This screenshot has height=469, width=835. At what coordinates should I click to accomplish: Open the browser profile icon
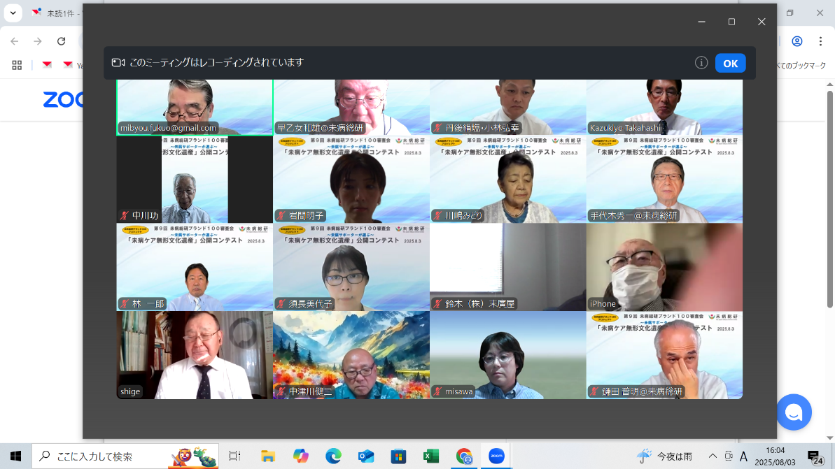coord(797,41)
